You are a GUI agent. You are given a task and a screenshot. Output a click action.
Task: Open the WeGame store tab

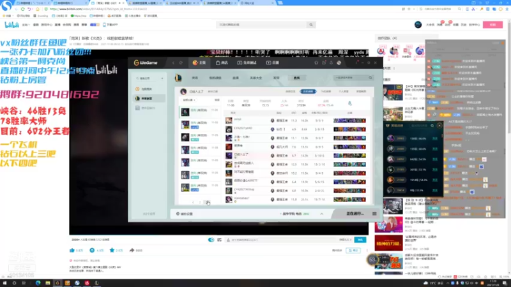coord(222,63)
